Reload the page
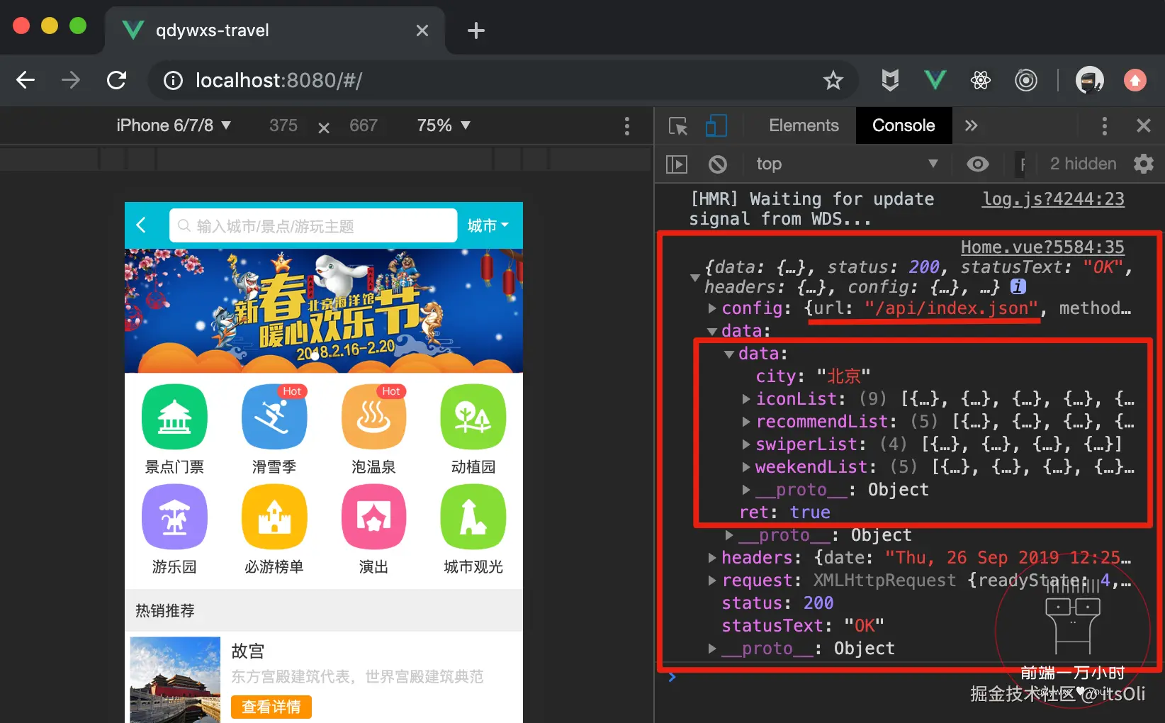Image resolution: width=1165 pixels, height=723 pixels. pyautogui.click(x=117, y=80)
